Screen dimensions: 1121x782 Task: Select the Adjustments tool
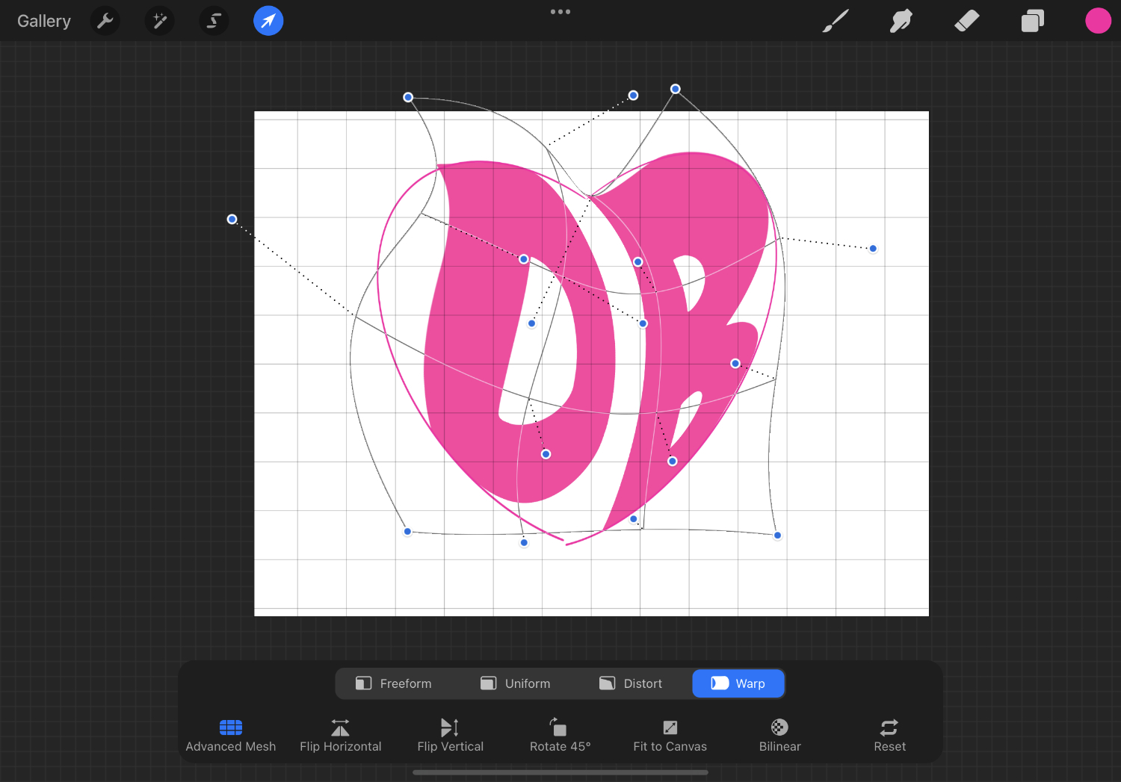point(159,20)
